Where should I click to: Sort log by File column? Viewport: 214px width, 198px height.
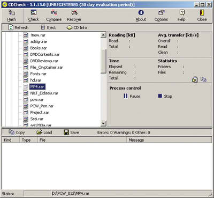[82, 140]
